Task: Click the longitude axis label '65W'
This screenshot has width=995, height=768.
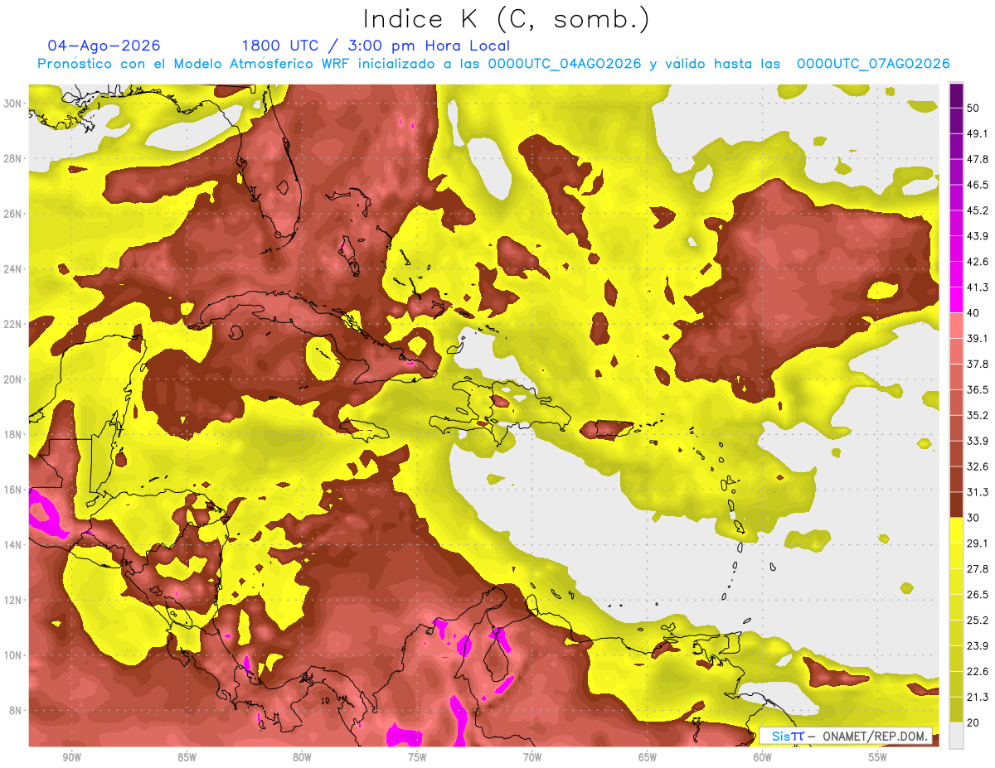Action: 648,758
